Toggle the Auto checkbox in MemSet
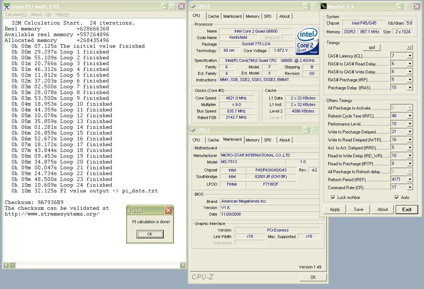This screenshot has width=424, height=289. click(x=397, y=197)
